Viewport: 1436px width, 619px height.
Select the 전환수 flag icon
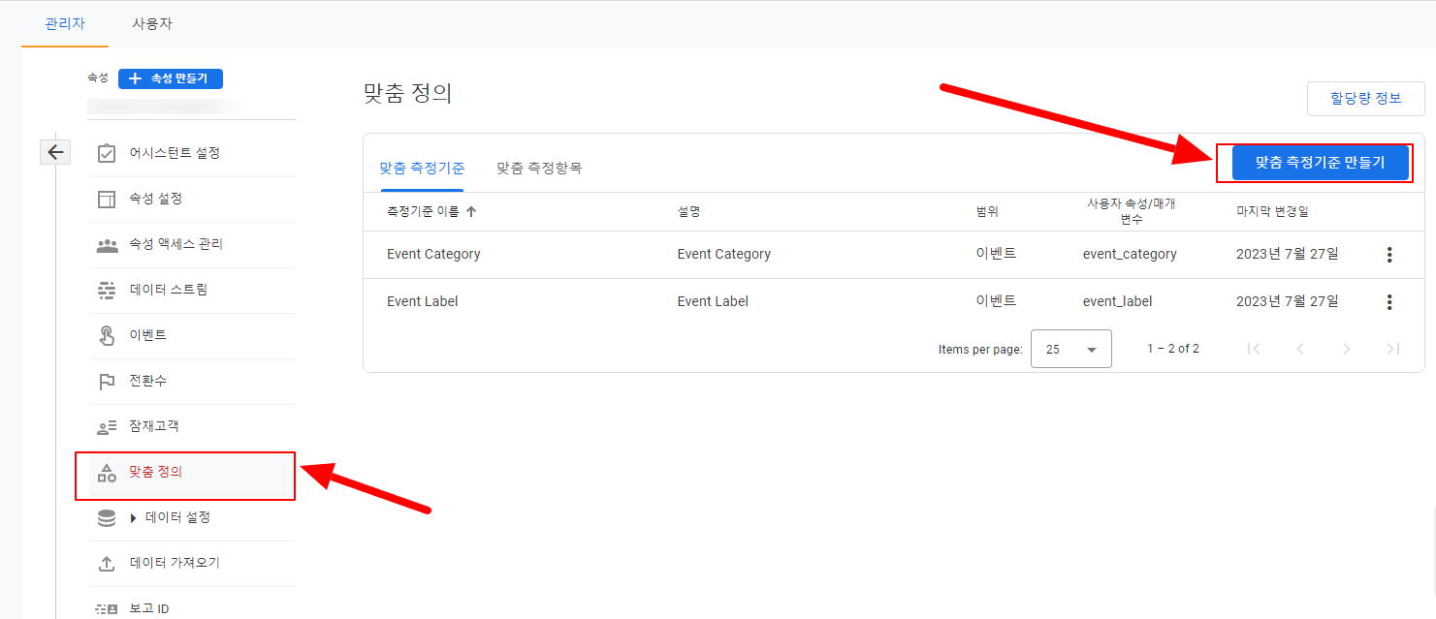coord(107,381)
